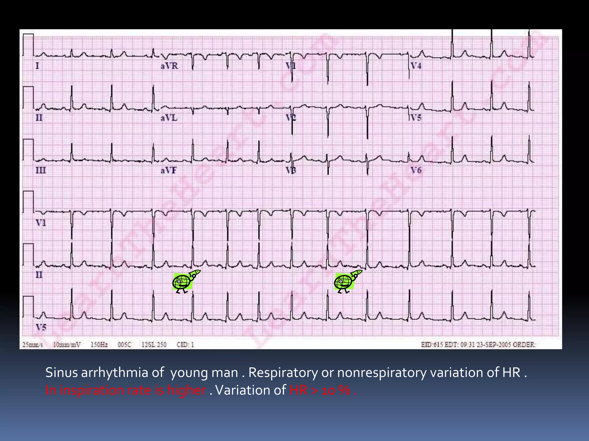The width and height of the screenshot is (589, 441).
Task: Click the right green globe cartoon icon
Action: 348,282
